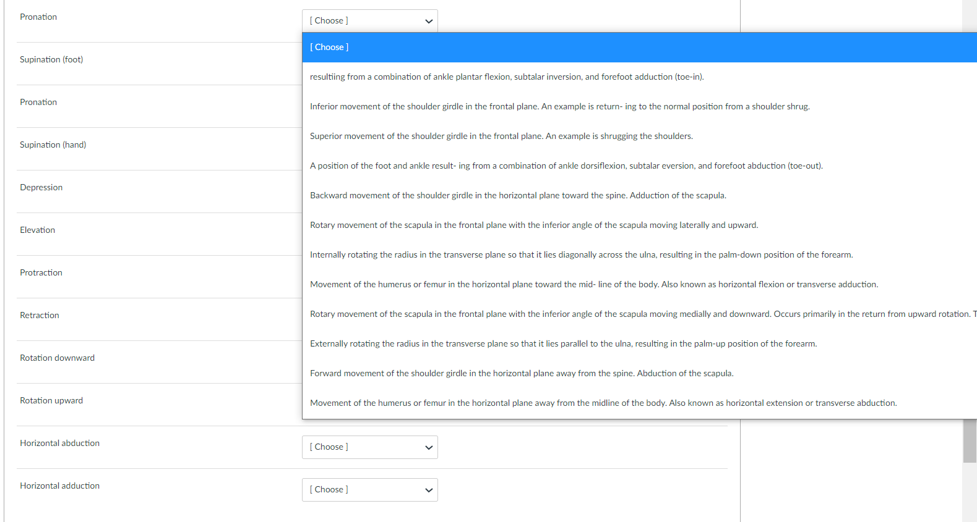
Task: Select option 'Externally rotating the radius' palm-up
Action: pos(639,344)
